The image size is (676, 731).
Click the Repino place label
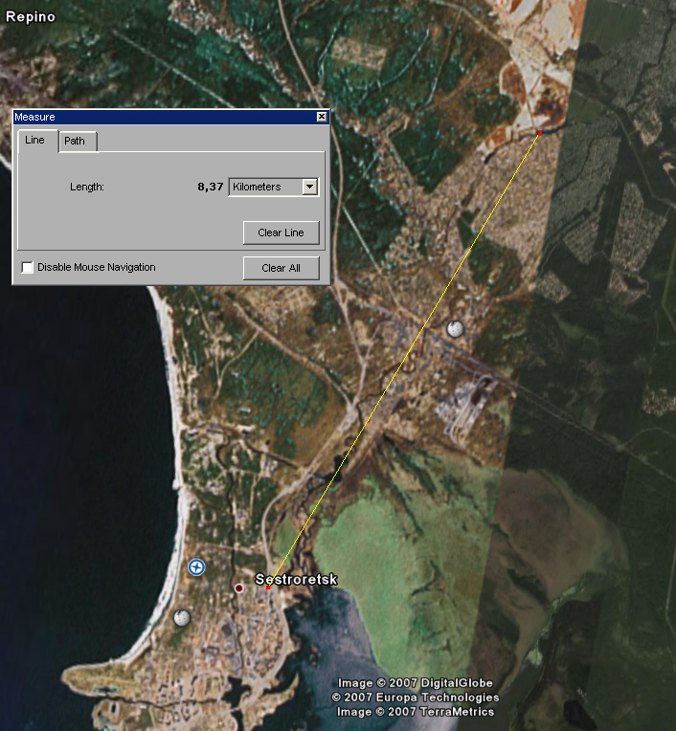pos(30,16)
